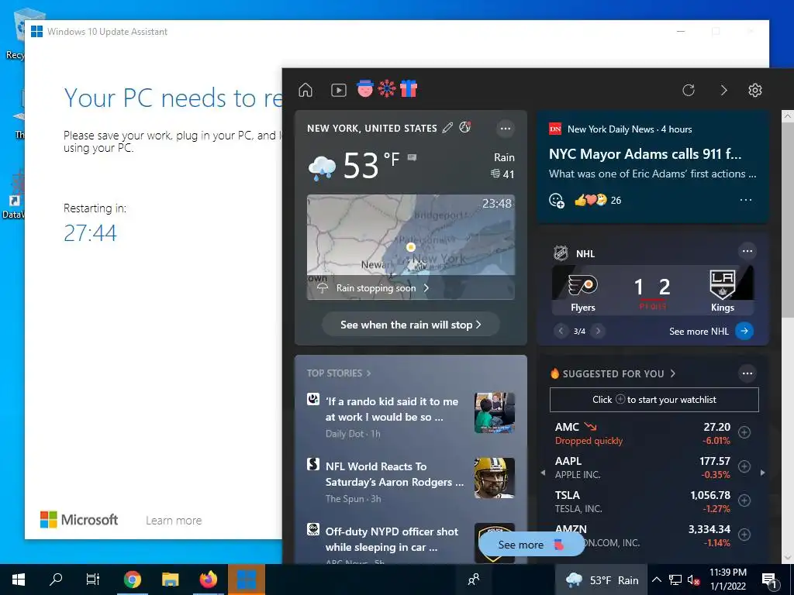This screenshot has width=794, height=595.
Task: View the 26 reactions on news card
Action: (x=598, y=201)
